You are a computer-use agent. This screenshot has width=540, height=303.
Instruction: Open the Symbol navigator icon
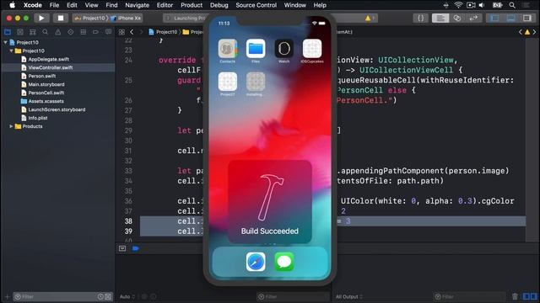coord(33,32)
